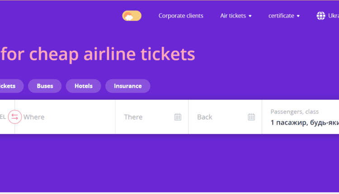Select the Buses tab
This screenshot has height=194, width=339.
coord(45,86)
